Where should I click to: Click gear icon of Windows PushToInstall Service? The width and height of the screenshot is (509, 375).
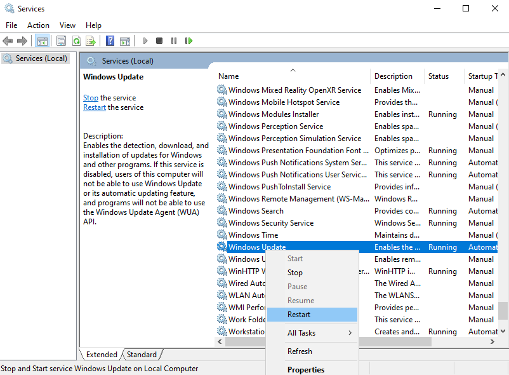coord(222,186)
